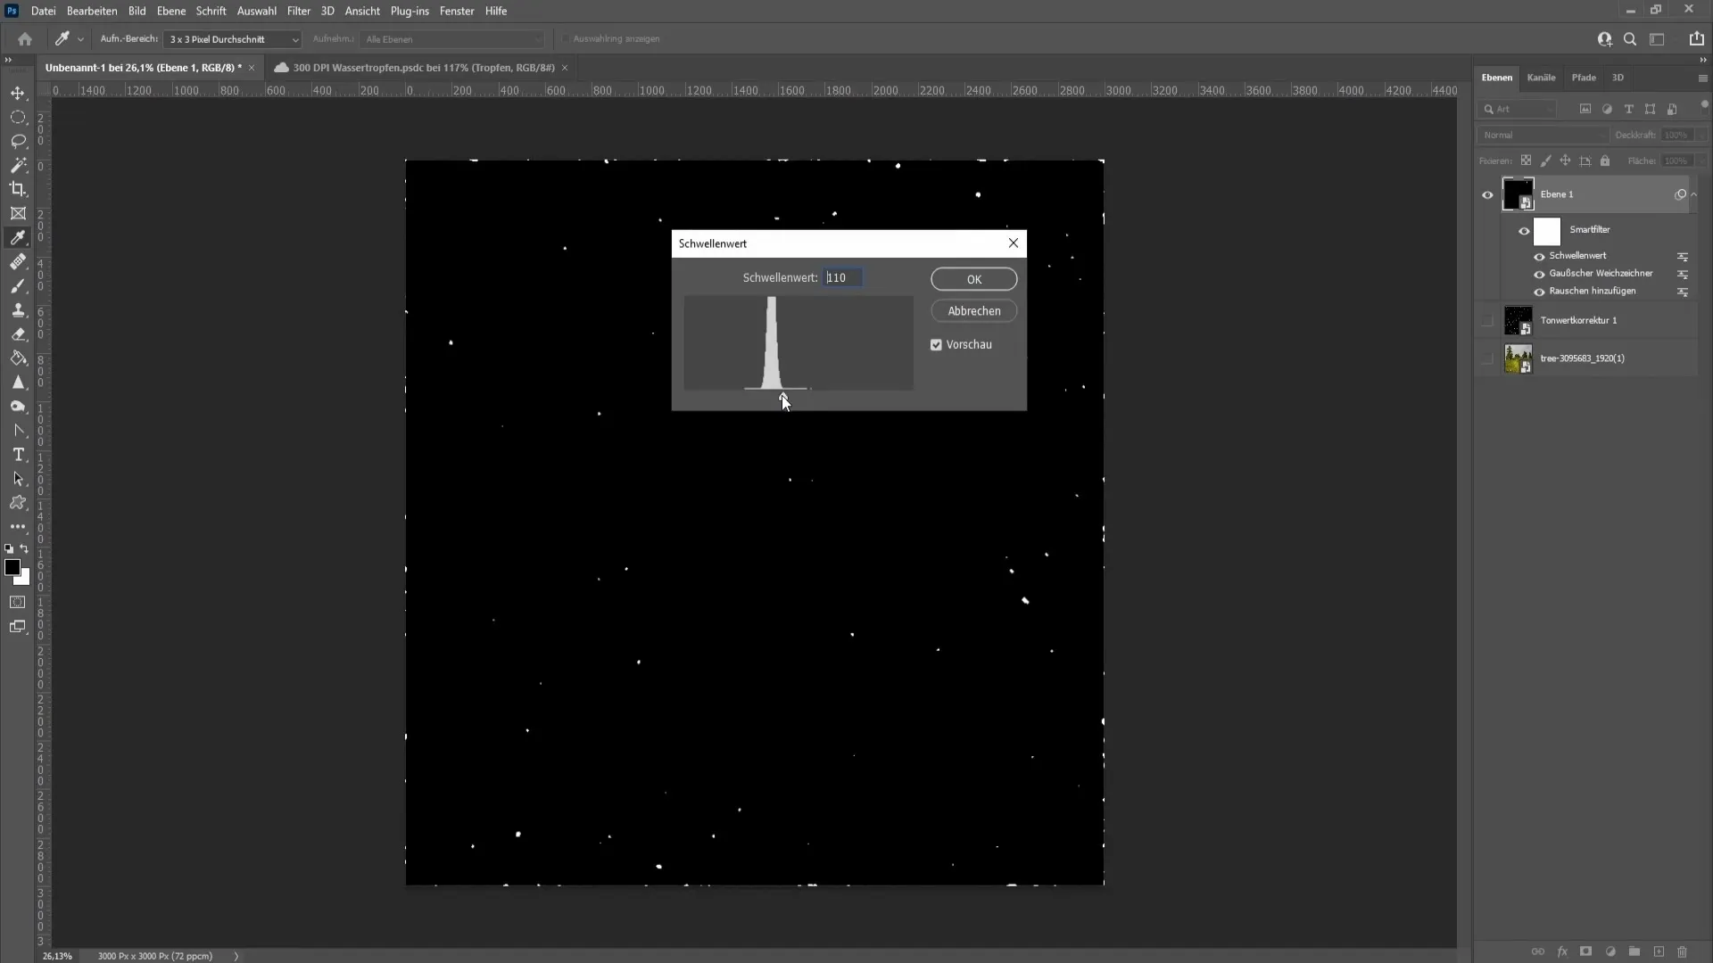Show the Tonwertkorrektur 1 layer

1487,321
